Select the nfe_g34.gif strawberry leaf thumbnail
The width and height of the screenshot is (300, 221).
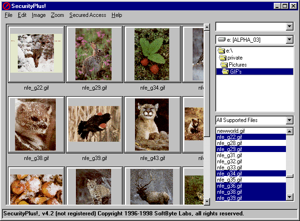153,54
